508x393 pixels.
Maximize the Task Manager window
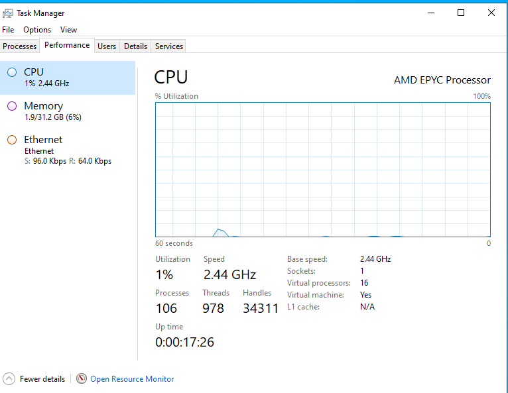point(461,13)
